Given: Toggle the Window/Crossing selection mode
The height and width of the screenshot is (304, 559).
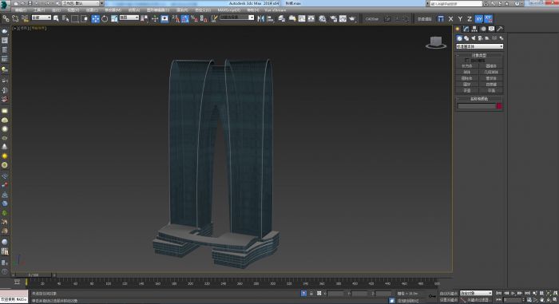Looking at the screenshot, I should point(85,18).
